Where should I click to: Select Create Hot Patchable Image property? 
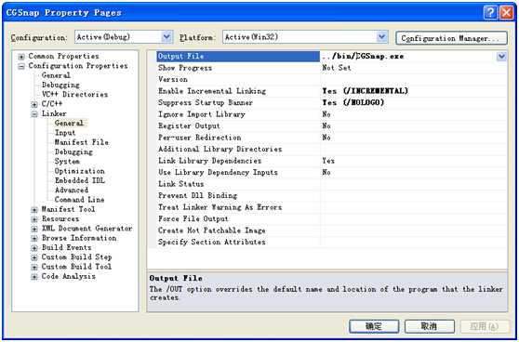(212, 230)
